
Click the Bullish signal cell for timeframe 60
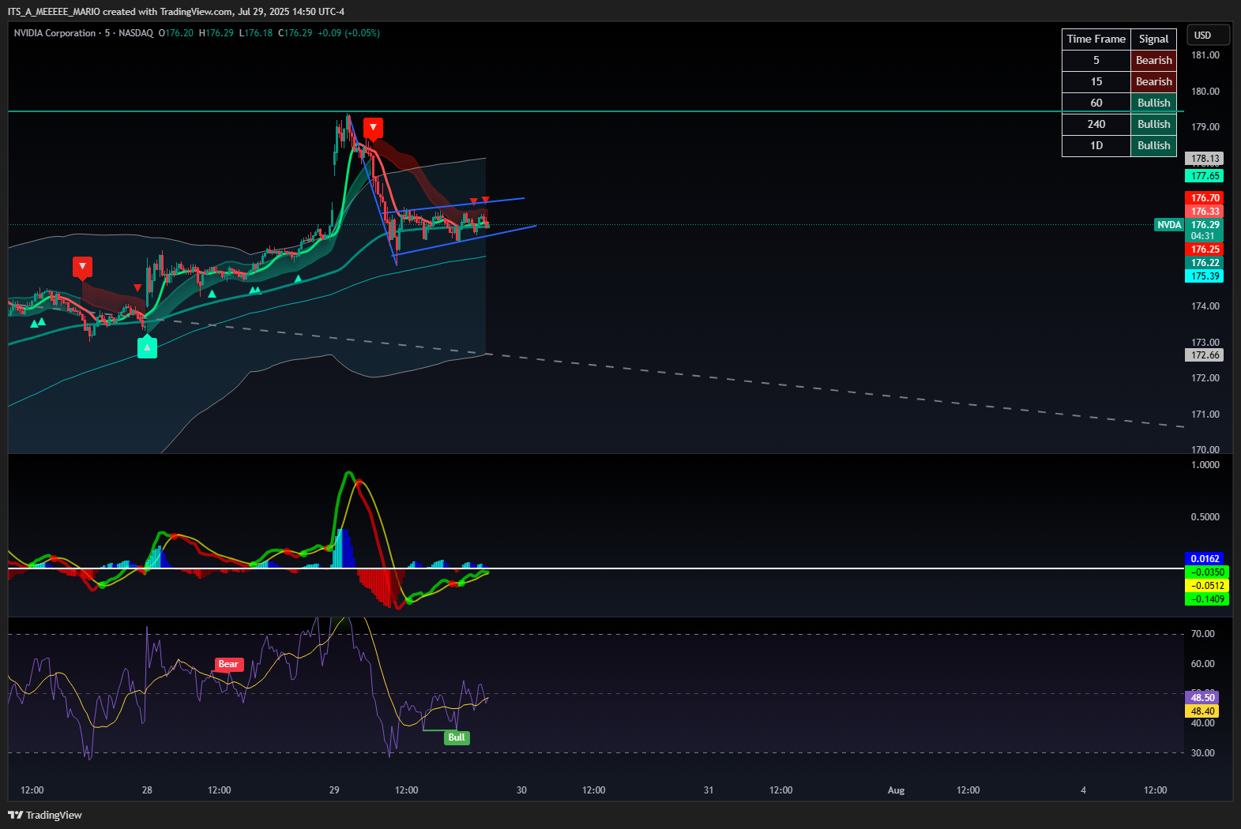coord(1153,103)
